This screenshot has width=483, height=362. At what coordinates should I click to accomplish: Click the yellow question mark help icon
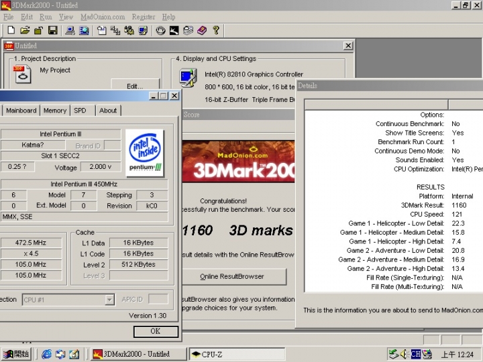pos(216,30)
